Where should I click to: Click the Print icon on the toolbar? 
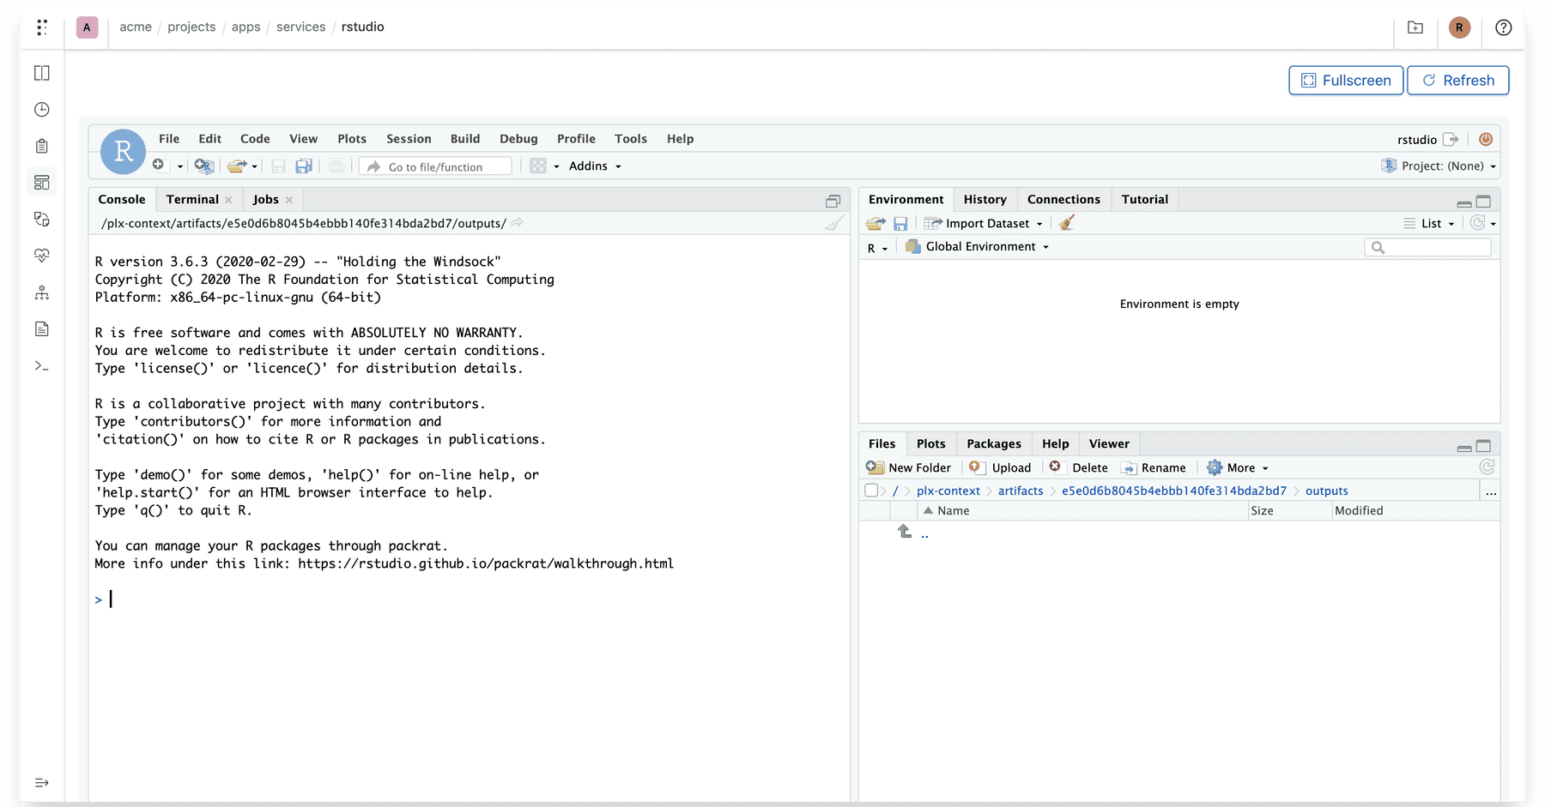pos(335,166)
